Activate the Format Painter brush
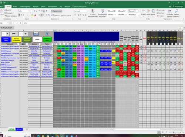The width and height of the screenshot is (185, 137). 5,16
